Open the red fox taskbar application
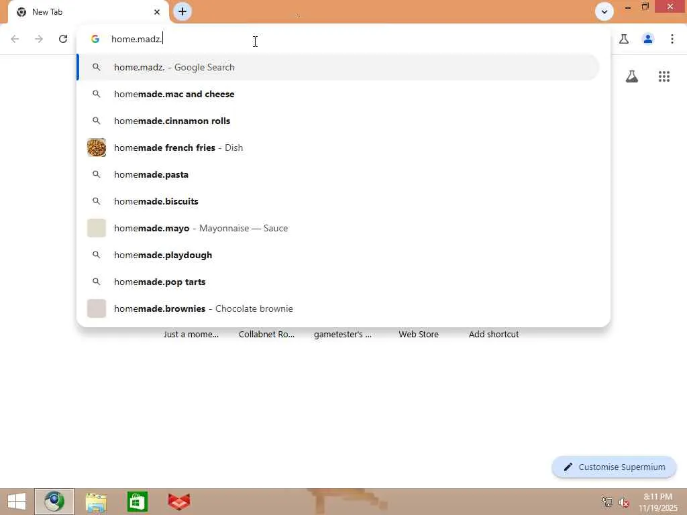687x515 pixels. point(179,502)
